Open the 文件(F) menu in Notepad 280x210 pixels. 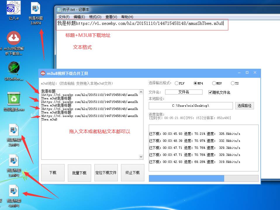click(64, 17)
